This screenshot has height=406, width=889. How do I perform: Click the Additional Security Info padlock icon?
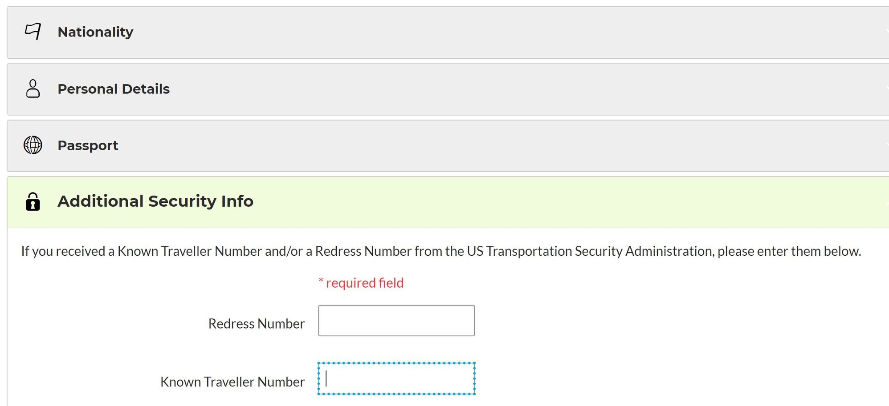pyautogui.click(x=33, y=201)
